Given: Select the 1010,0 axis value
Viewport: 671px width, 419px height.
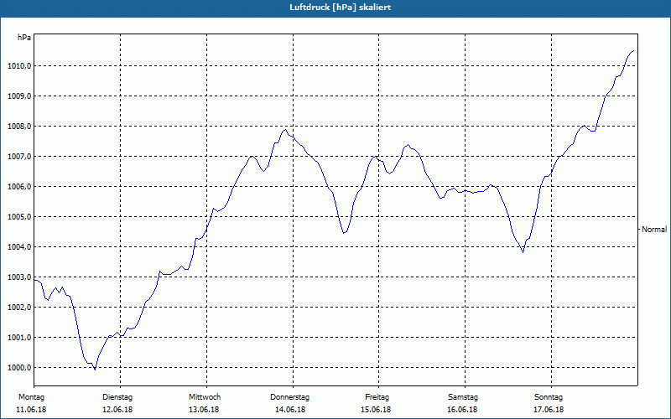Looking at the screenshot, I should click(19, 66).
